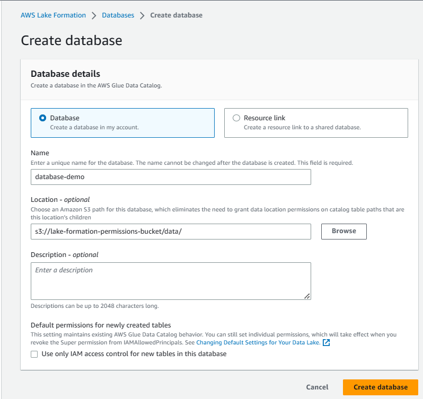Viewport: 423px width, 399px height.
Task: Click the 'Create a resource link' tile description
Action: (x=302, y=128)
